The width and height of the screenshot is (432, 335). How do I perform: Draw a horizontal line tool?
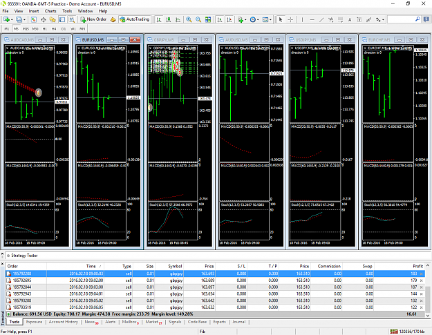(x=312, y=19)
